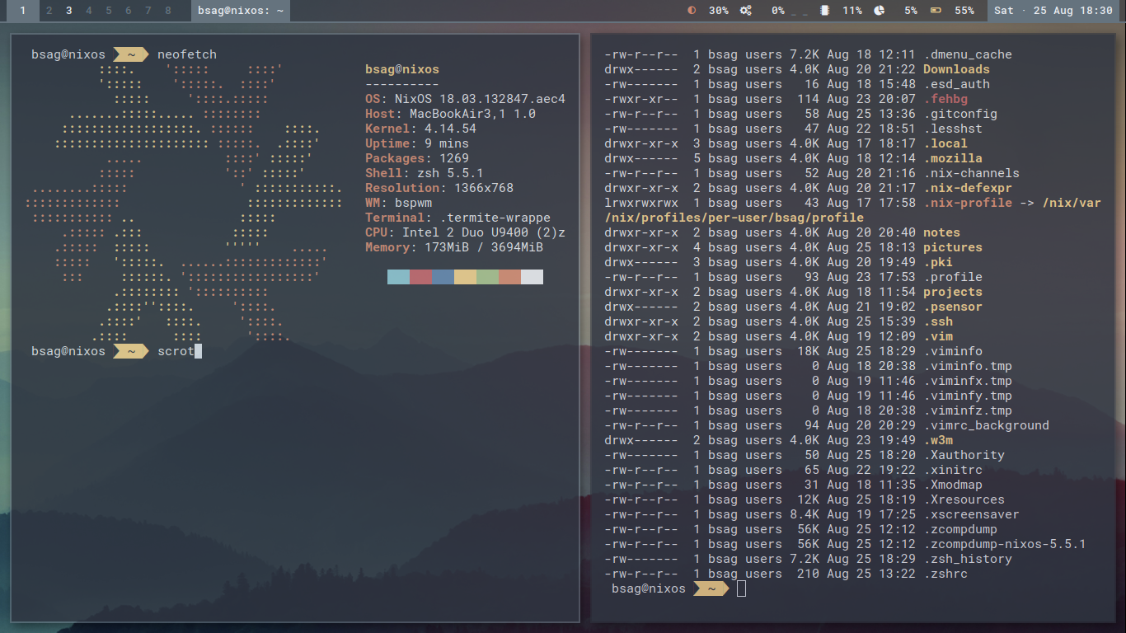The image size is (1126, 633).
Task: Switch to workspace 3
Action: (68, 11)
